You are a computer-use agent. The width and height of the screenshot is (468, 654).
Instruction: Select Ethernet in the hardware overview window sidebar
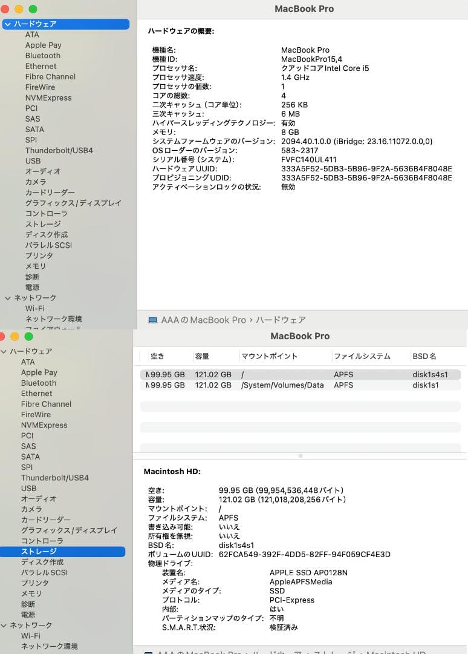point(41,66)
